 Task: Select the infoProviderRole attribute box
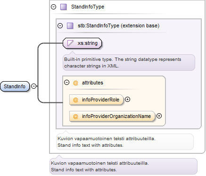[96, 100]
